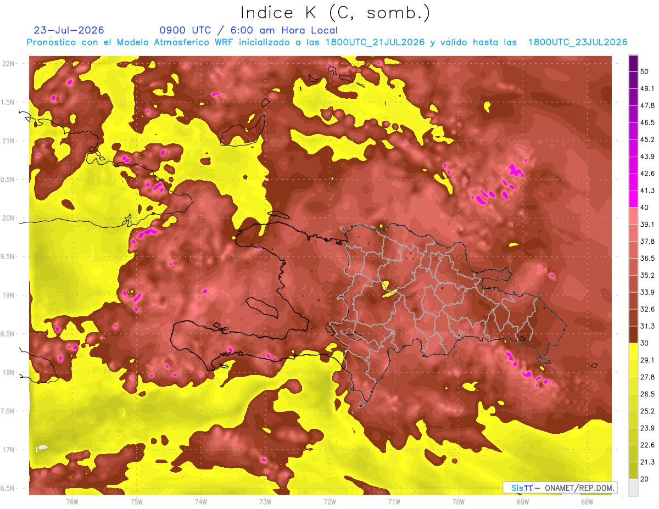Viewport: 659px width, 509px height.
Task: Click latitude axis label "19N"
Action: (x=9, y=295)
